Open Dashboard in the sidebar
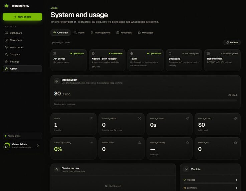Image resolution: width=246 pixels, height=191 pixels. tap(22, 33)
